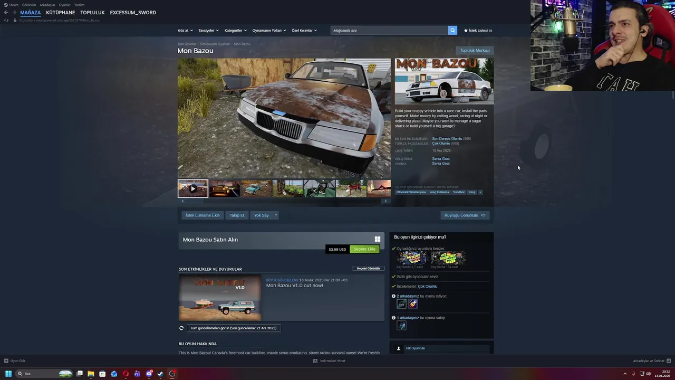Open first friend avatar wanting this game
The width and height of the screenshot is (675, 380).
tap(402, 303)
